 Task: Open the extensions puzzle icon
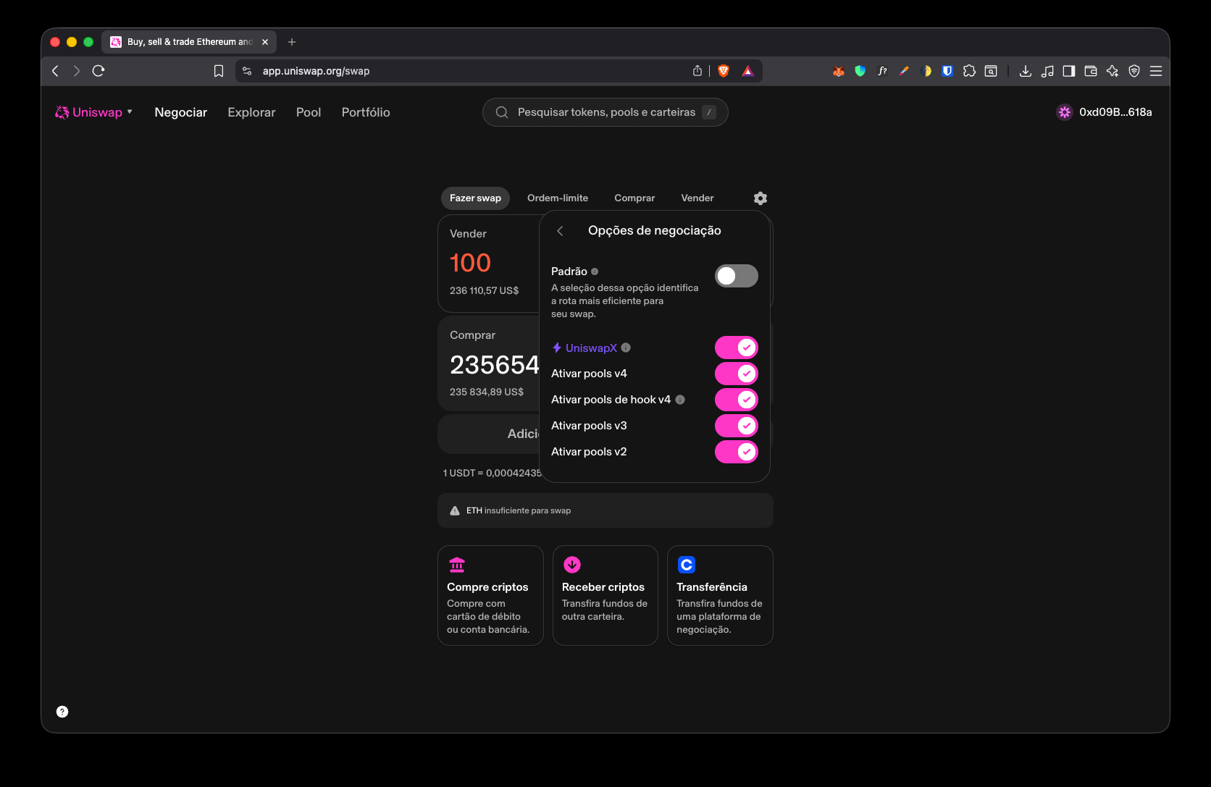(969, 71)
